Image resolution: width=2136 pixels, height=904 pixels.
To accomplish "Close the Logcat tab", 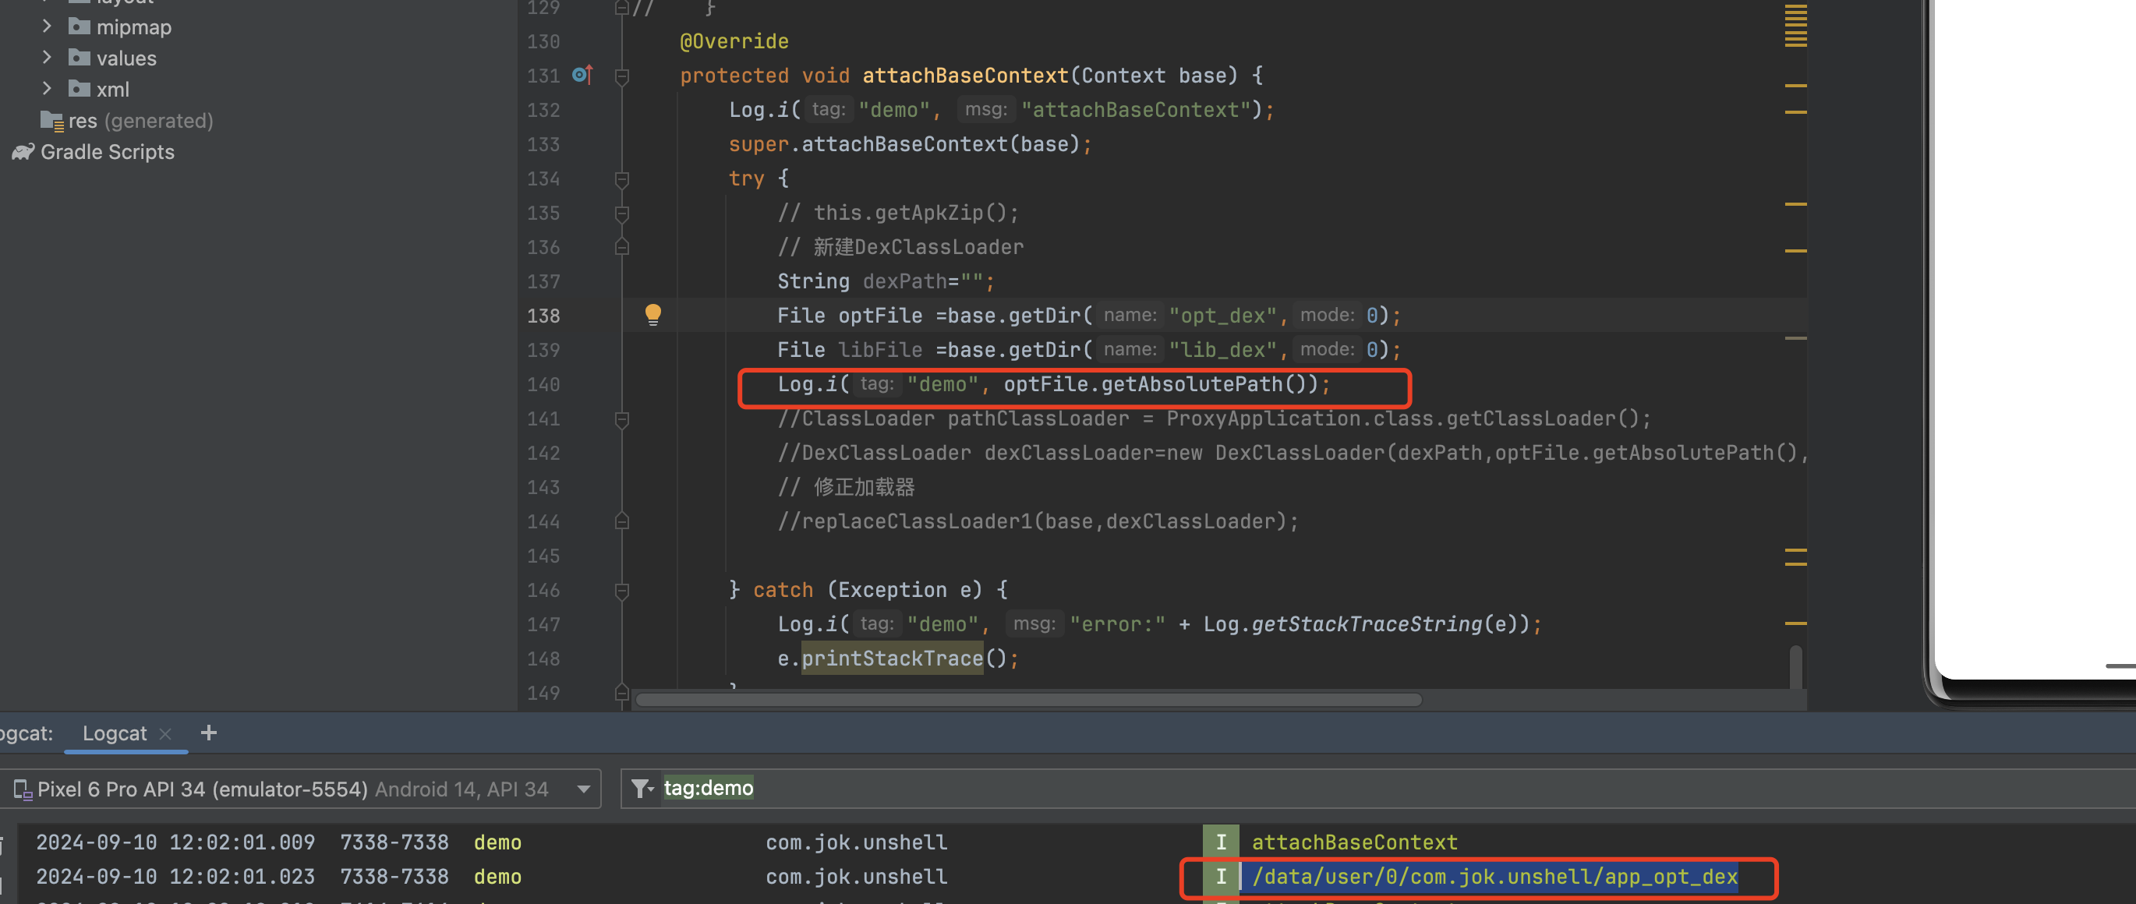I will coord(165,734).
